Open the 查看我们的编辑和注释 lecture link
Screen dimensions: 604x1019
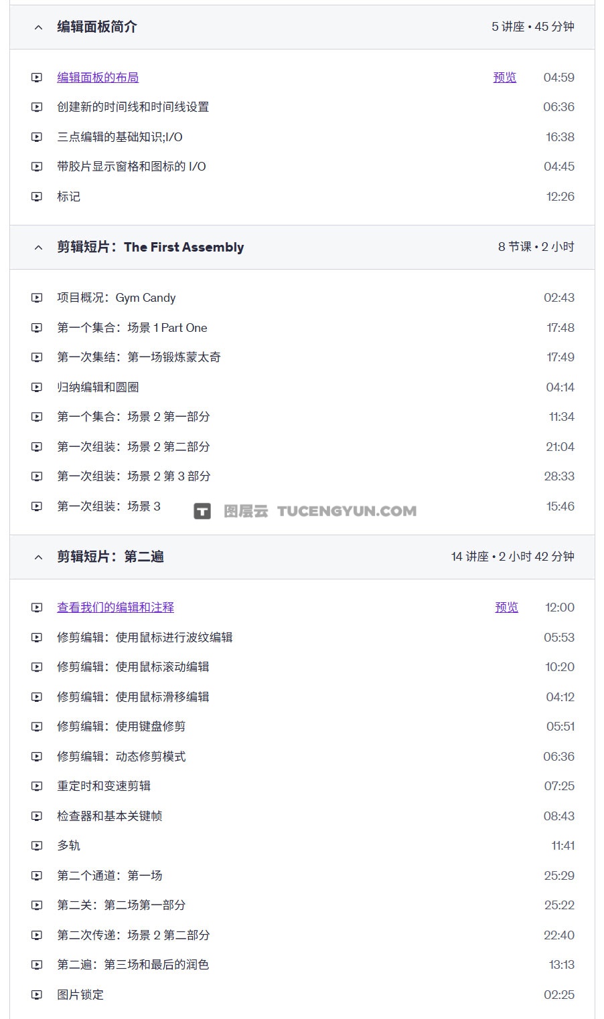coord(115,608)
